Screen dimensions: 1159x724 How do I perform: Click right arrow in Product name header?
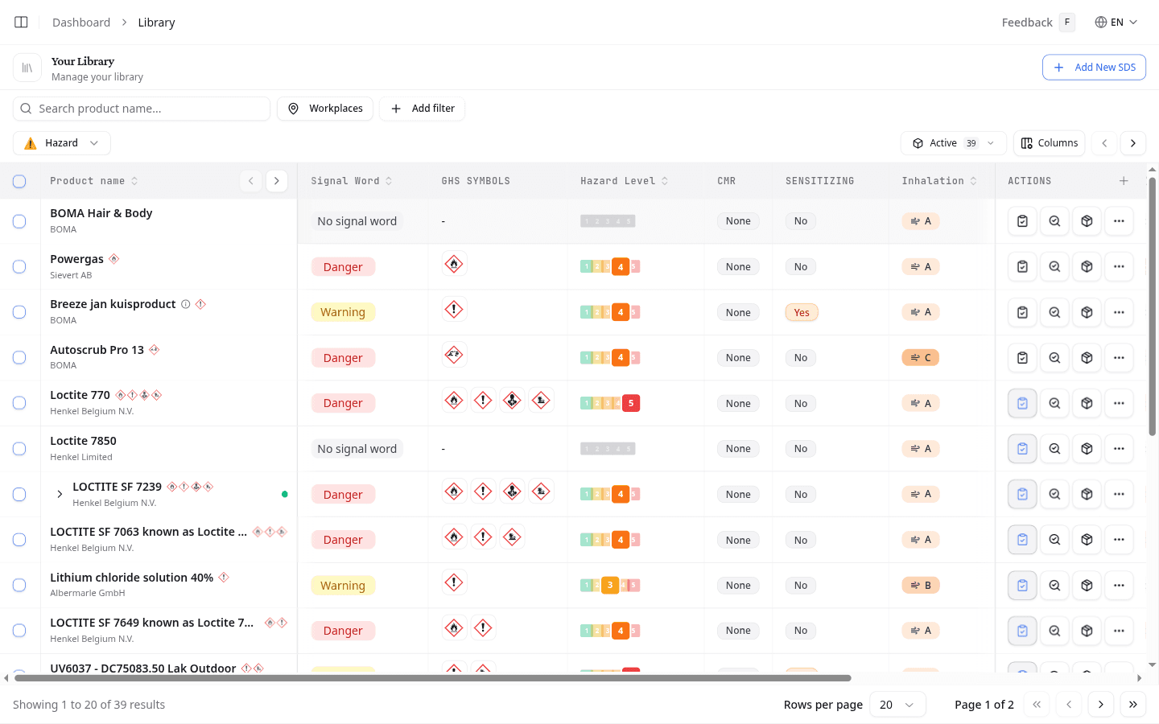point(277,181)
